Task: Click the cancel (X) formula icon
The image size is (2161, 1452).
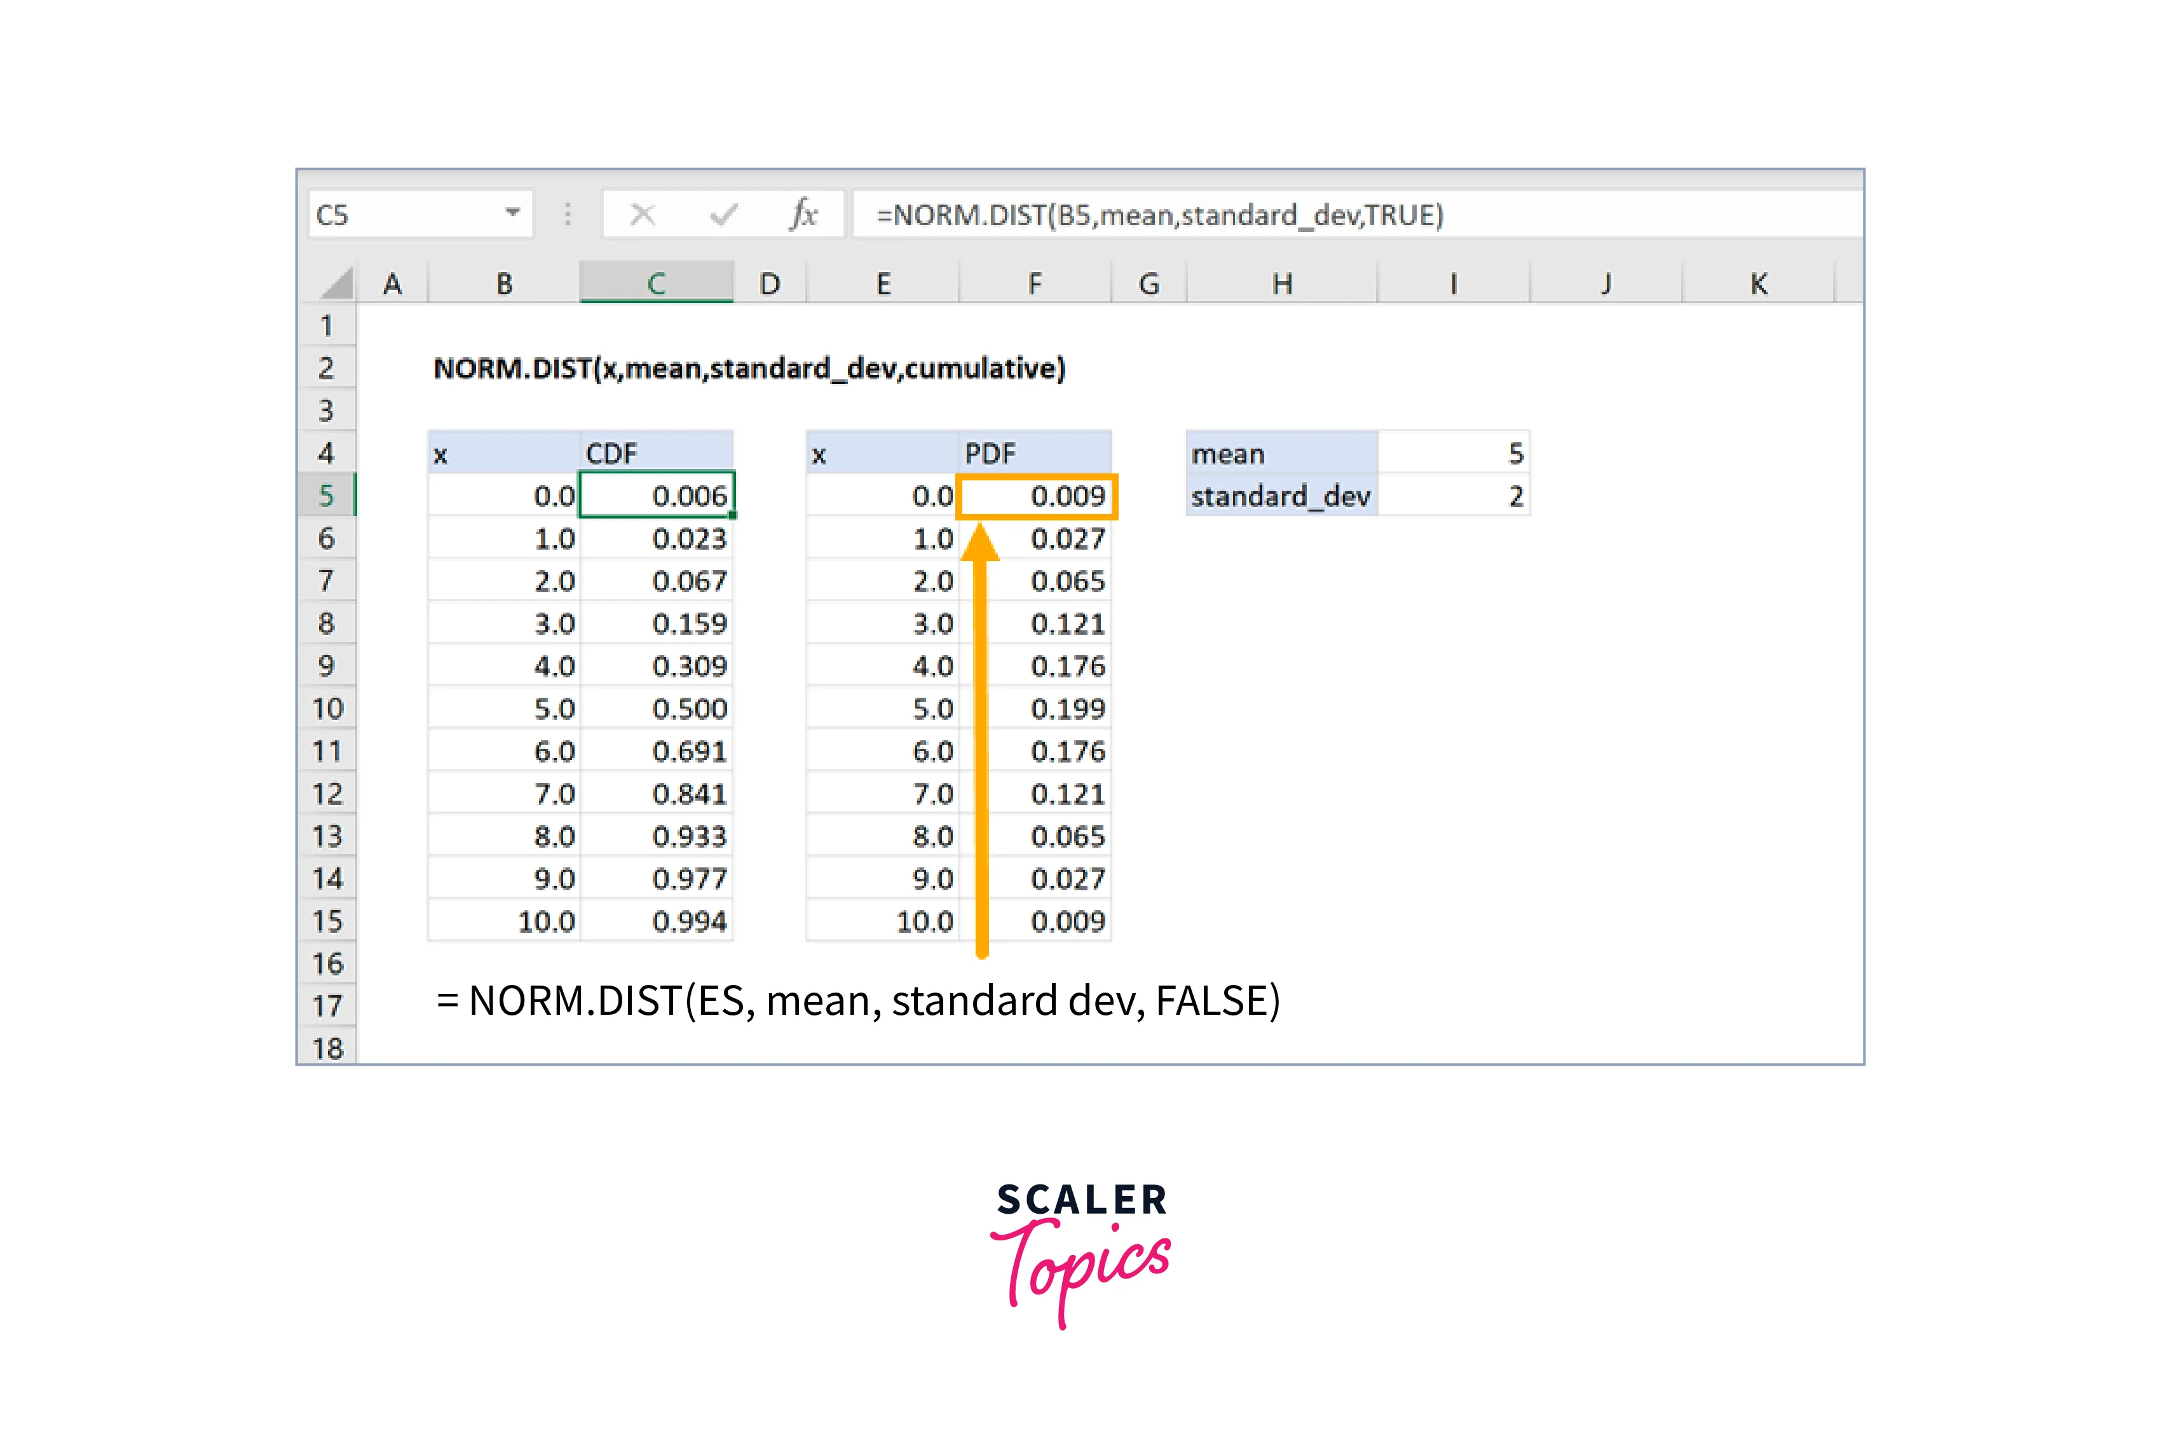Action: (642, 215)
